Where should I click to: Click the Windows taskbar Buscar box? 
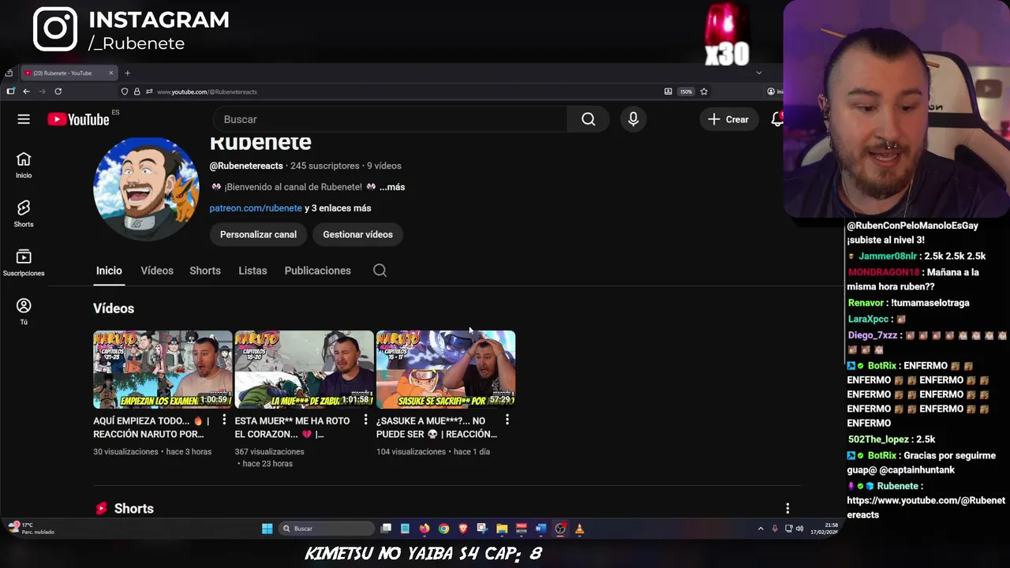pyautogui.click(x=327, y=529)
